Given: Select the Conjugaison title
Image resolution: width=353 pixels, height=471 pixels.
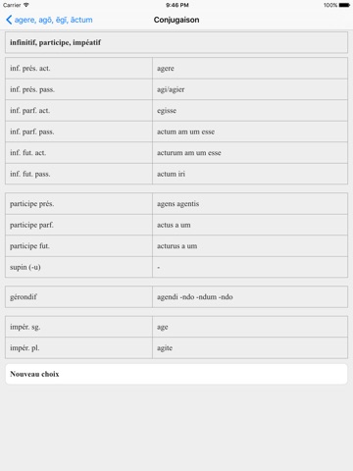Looking at the screenshot, I should pos(176,20).
